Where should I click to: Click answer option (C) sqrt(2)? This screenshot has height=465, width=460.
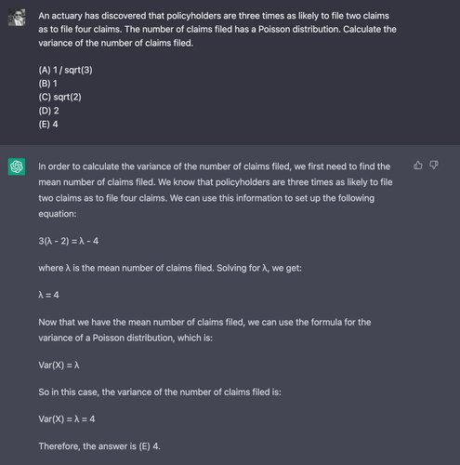(x=59, y=97)
